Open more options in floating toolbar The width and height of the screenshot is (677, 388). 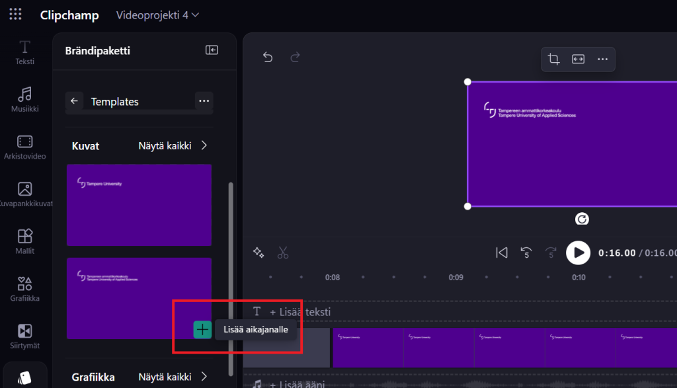(602, 59)
